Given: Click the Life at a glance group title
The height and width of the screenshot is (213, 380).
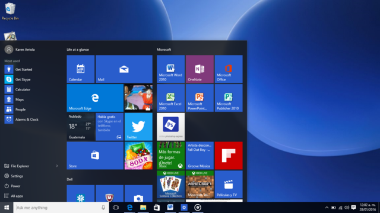Looking at the screenshot, I should pyautogui.click(x=78, y=50).
